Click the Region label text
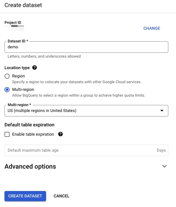 click(x=19, y=76)
